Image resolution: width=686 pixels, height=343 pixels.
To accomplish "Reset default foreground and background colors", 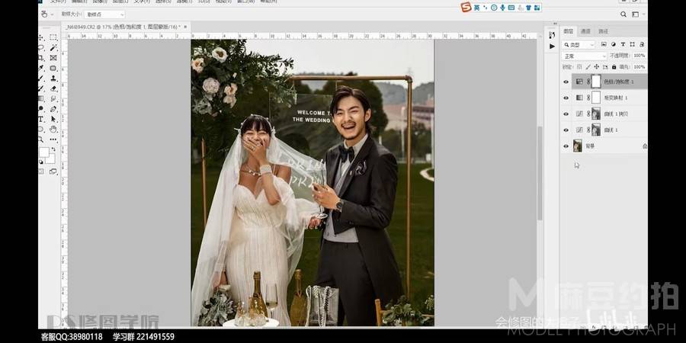I will 42,162.
